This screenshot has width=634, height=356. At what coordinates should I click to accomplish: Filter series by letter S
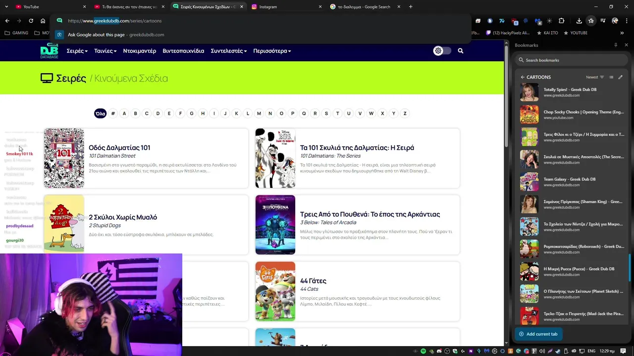[x=326, y=113]
